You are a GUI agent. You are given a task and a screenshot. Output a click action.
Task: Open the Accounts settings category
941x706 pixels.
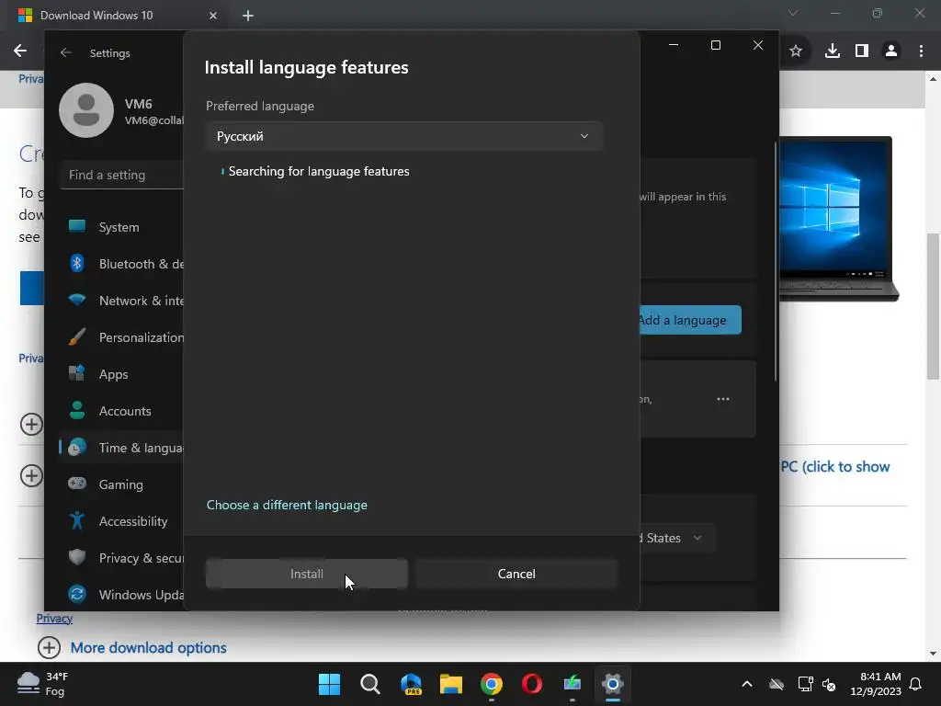122,411
